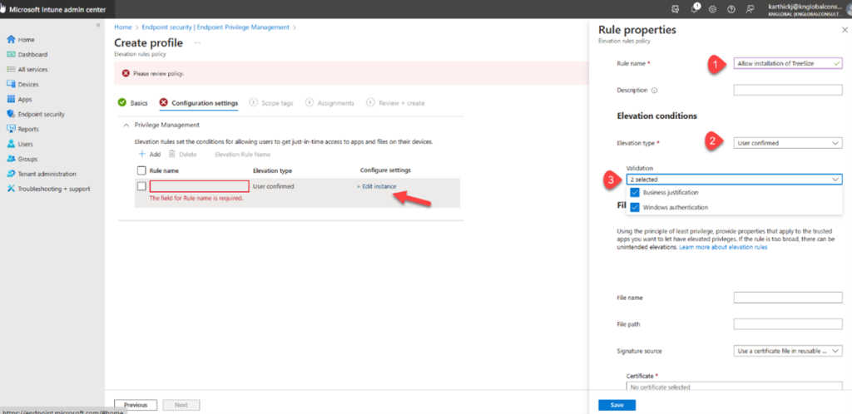Click the empty Rule name field in table

200,187
